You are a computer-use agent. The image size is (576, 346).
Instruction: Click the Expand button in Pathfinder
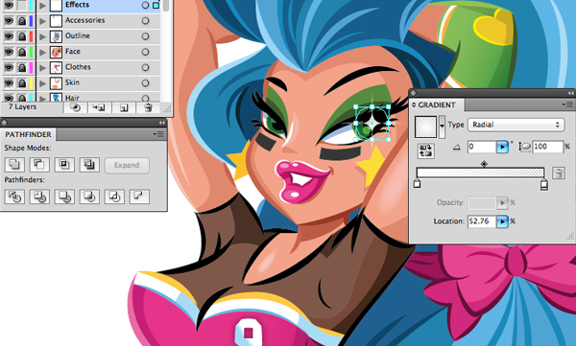[x=127, y=165]
